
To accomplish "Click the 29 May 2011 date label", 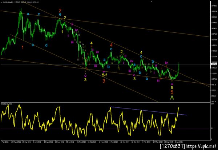I will 16,142.
